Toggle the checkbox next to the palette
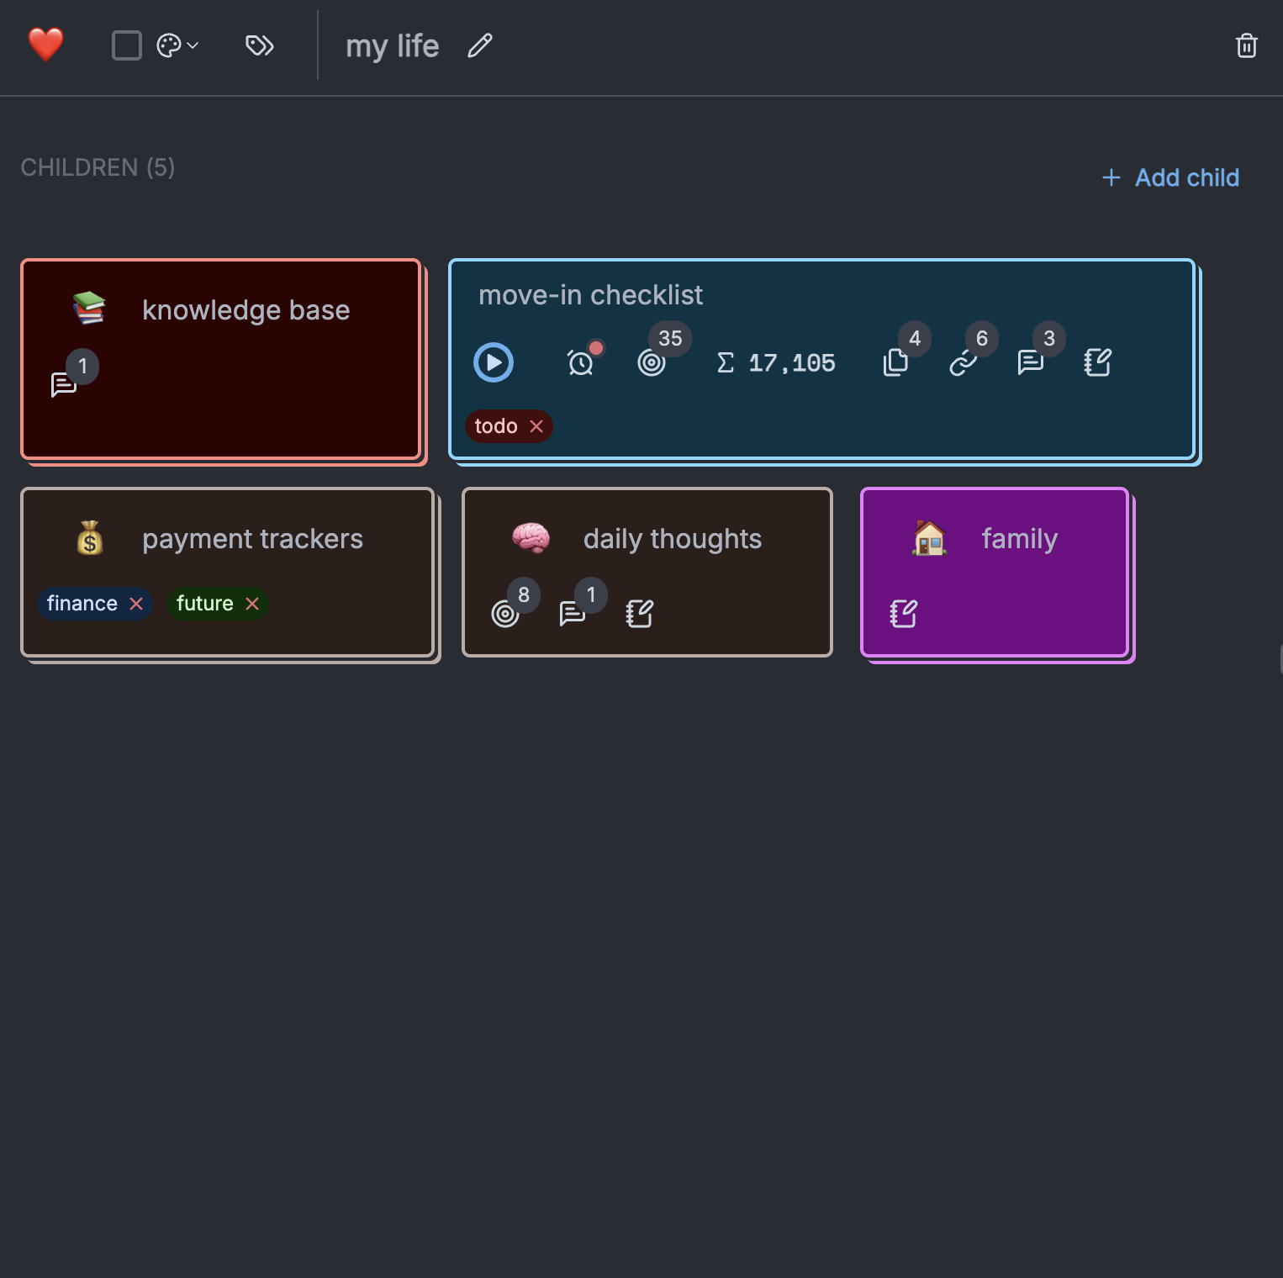Viewport: 1283px width, 1278px height. [x=127, y=45]
